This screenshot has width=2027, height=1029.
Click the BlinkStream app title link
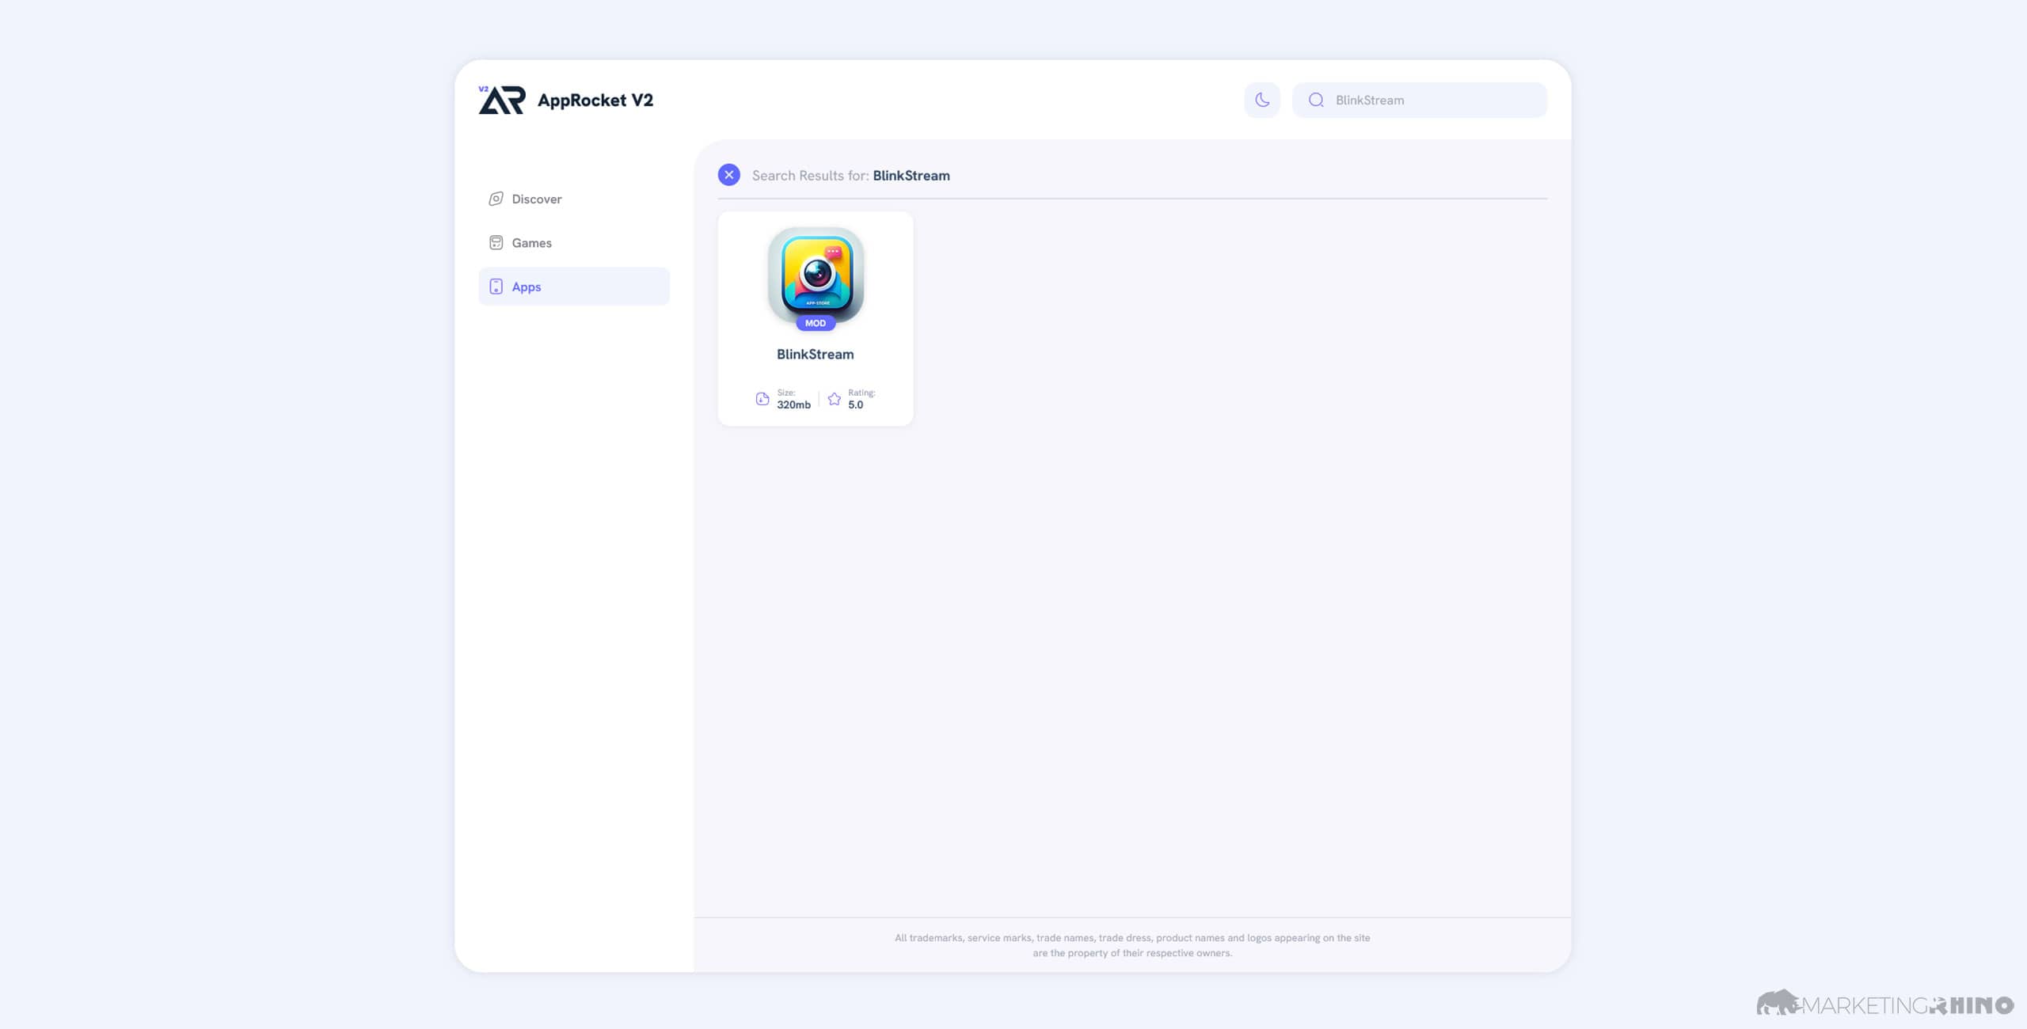[x=815, y=355]
